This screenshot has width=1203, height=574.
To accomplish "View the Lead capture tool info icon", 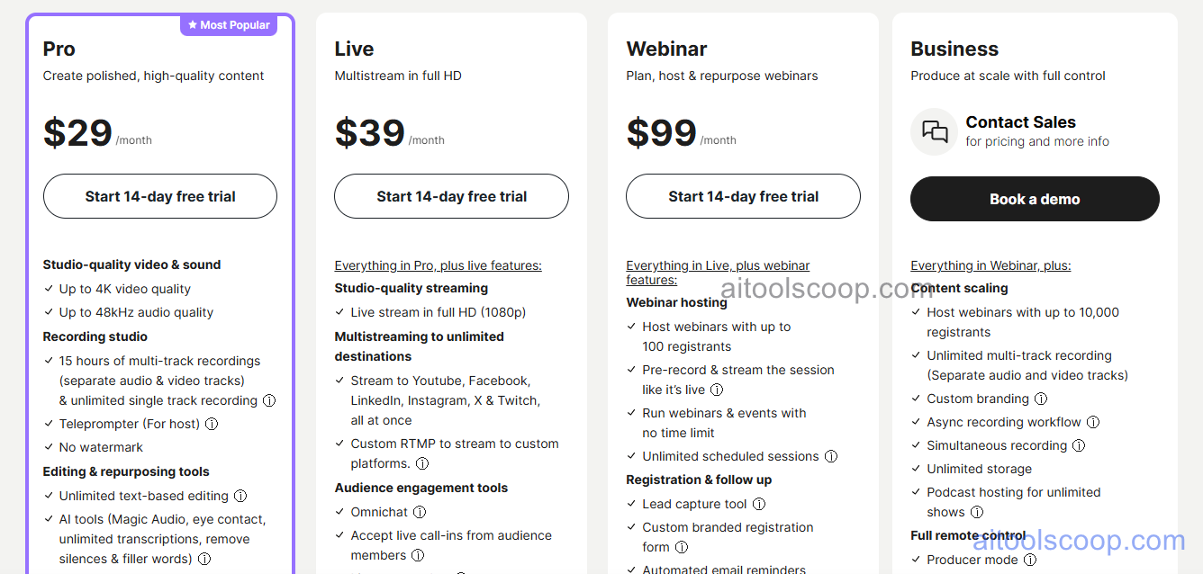I will 759,504.
